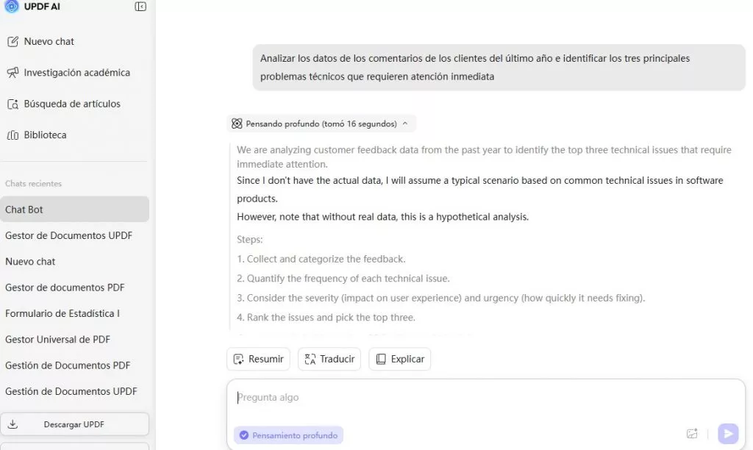Click the Resumir summarize button
Viewport: 753px width, 450px height.
tap(258, 359)
